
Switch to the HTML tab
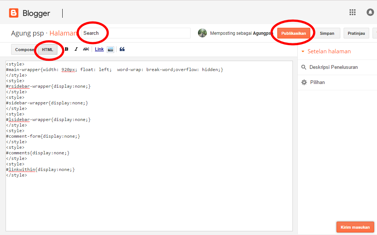47,50
